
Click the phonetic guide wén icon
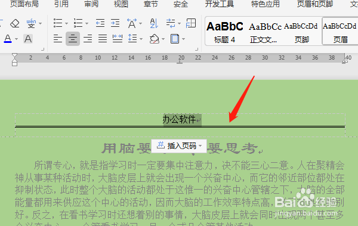(x=31, y=23)
